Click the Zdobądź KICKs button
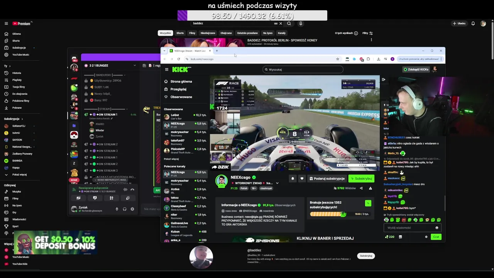 (x=416, y=69)
